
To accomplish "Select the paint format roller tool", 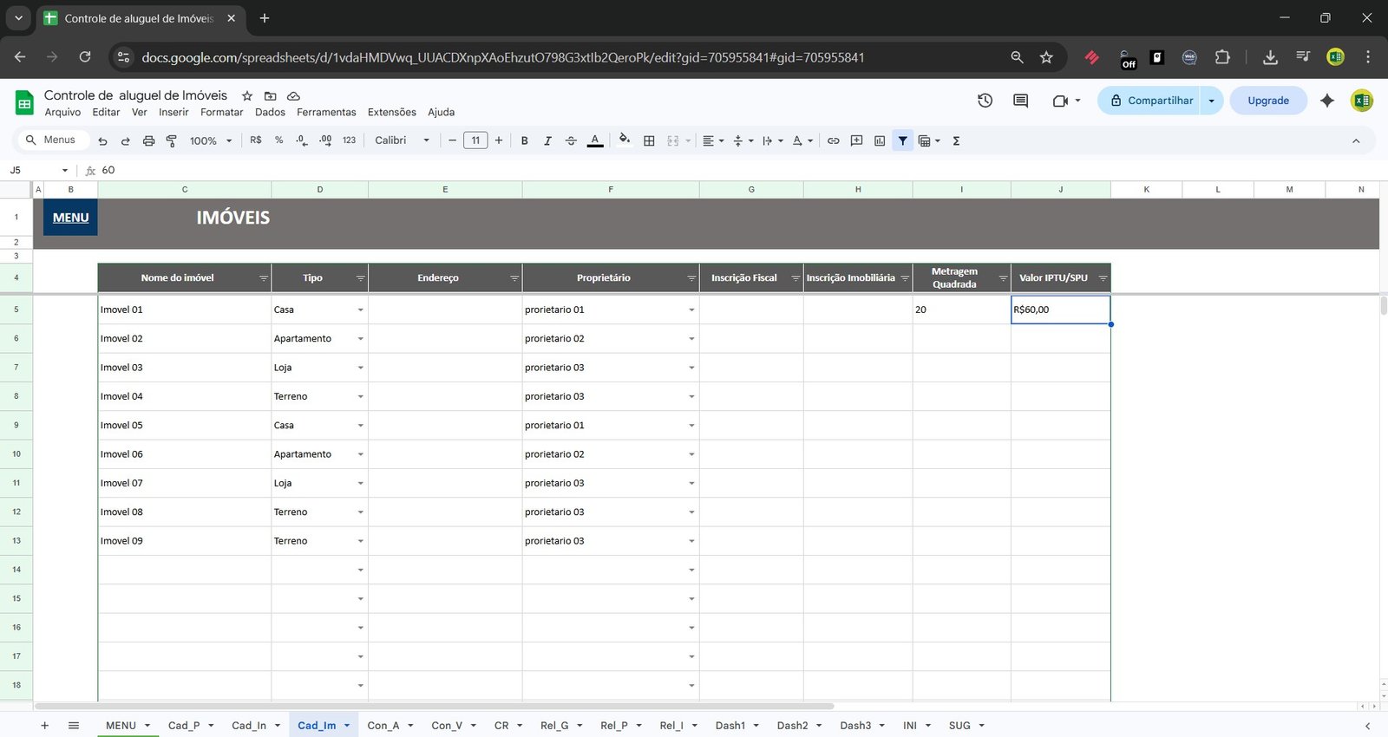I will tap(172, 140).
